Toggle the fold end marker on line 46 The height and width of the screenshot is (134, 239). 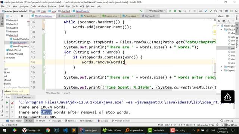tap(44, 72)
